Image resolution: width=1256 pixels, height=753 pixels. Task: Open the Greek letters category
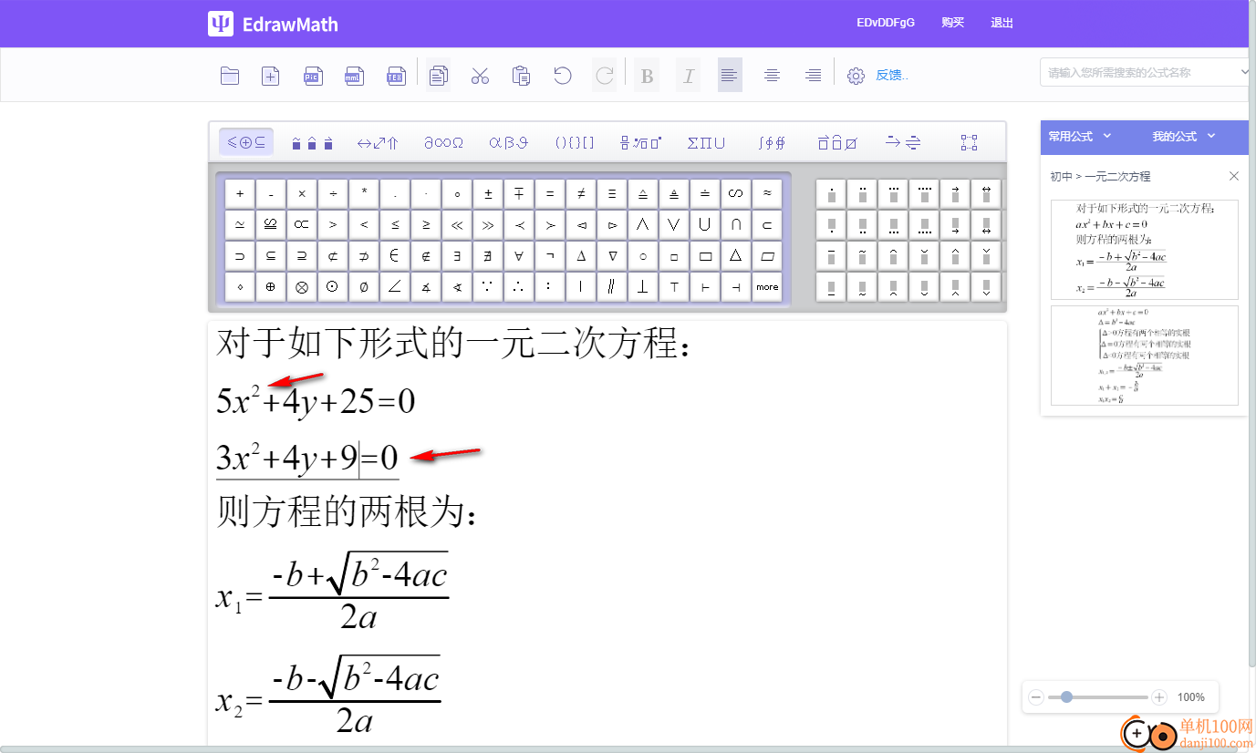pos(509,142)
